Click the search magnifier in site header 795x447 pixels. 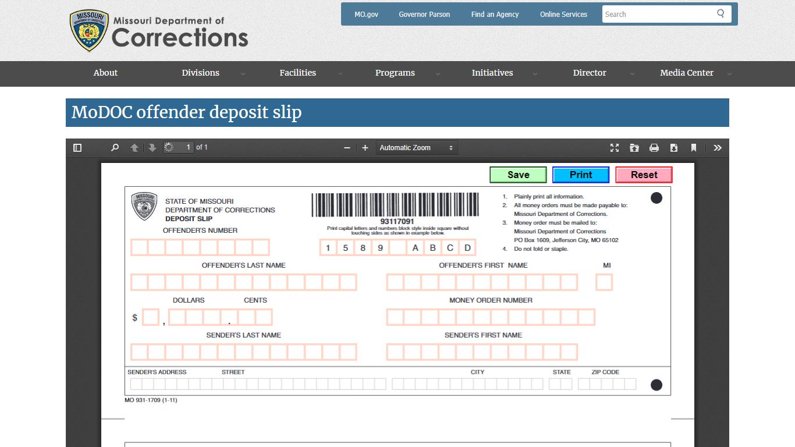721,13
